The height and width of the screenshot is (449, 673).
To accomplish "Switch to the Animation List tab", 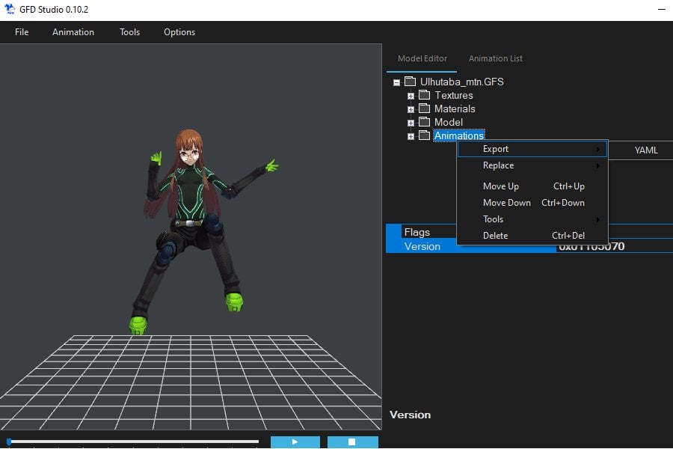I will [x=495, y=58].
